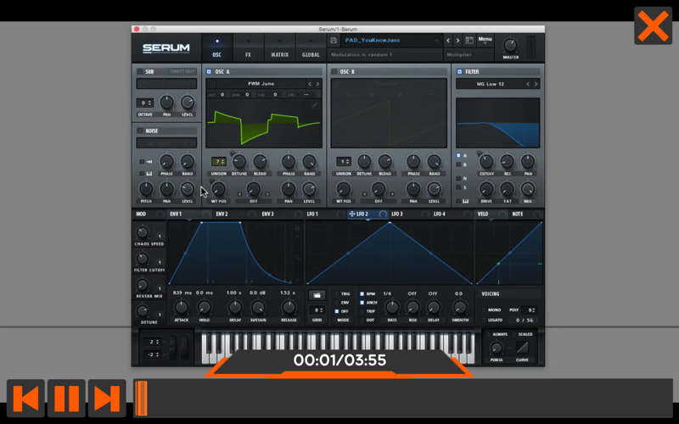Enable LFO TRIP triplet option
This screenshot has width=679, height=424.
(362, 311)
